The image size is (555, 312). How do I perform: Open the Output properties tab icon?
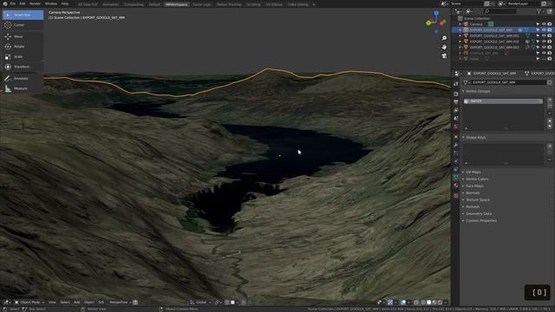pos(456,102)
